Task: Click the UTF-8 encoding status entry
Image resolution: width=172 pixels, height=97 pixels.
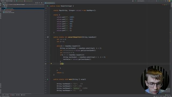Action: point(161,96)
